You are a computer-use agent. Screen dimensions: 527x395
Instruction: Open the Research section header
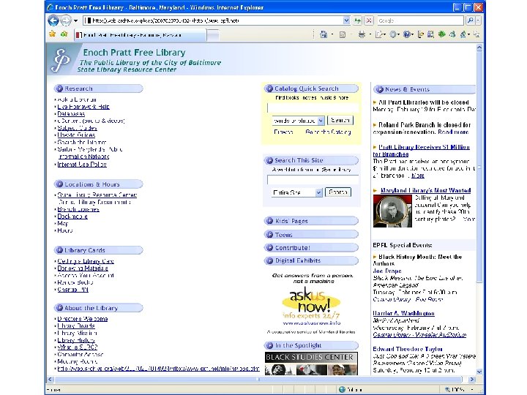[99, 89]
